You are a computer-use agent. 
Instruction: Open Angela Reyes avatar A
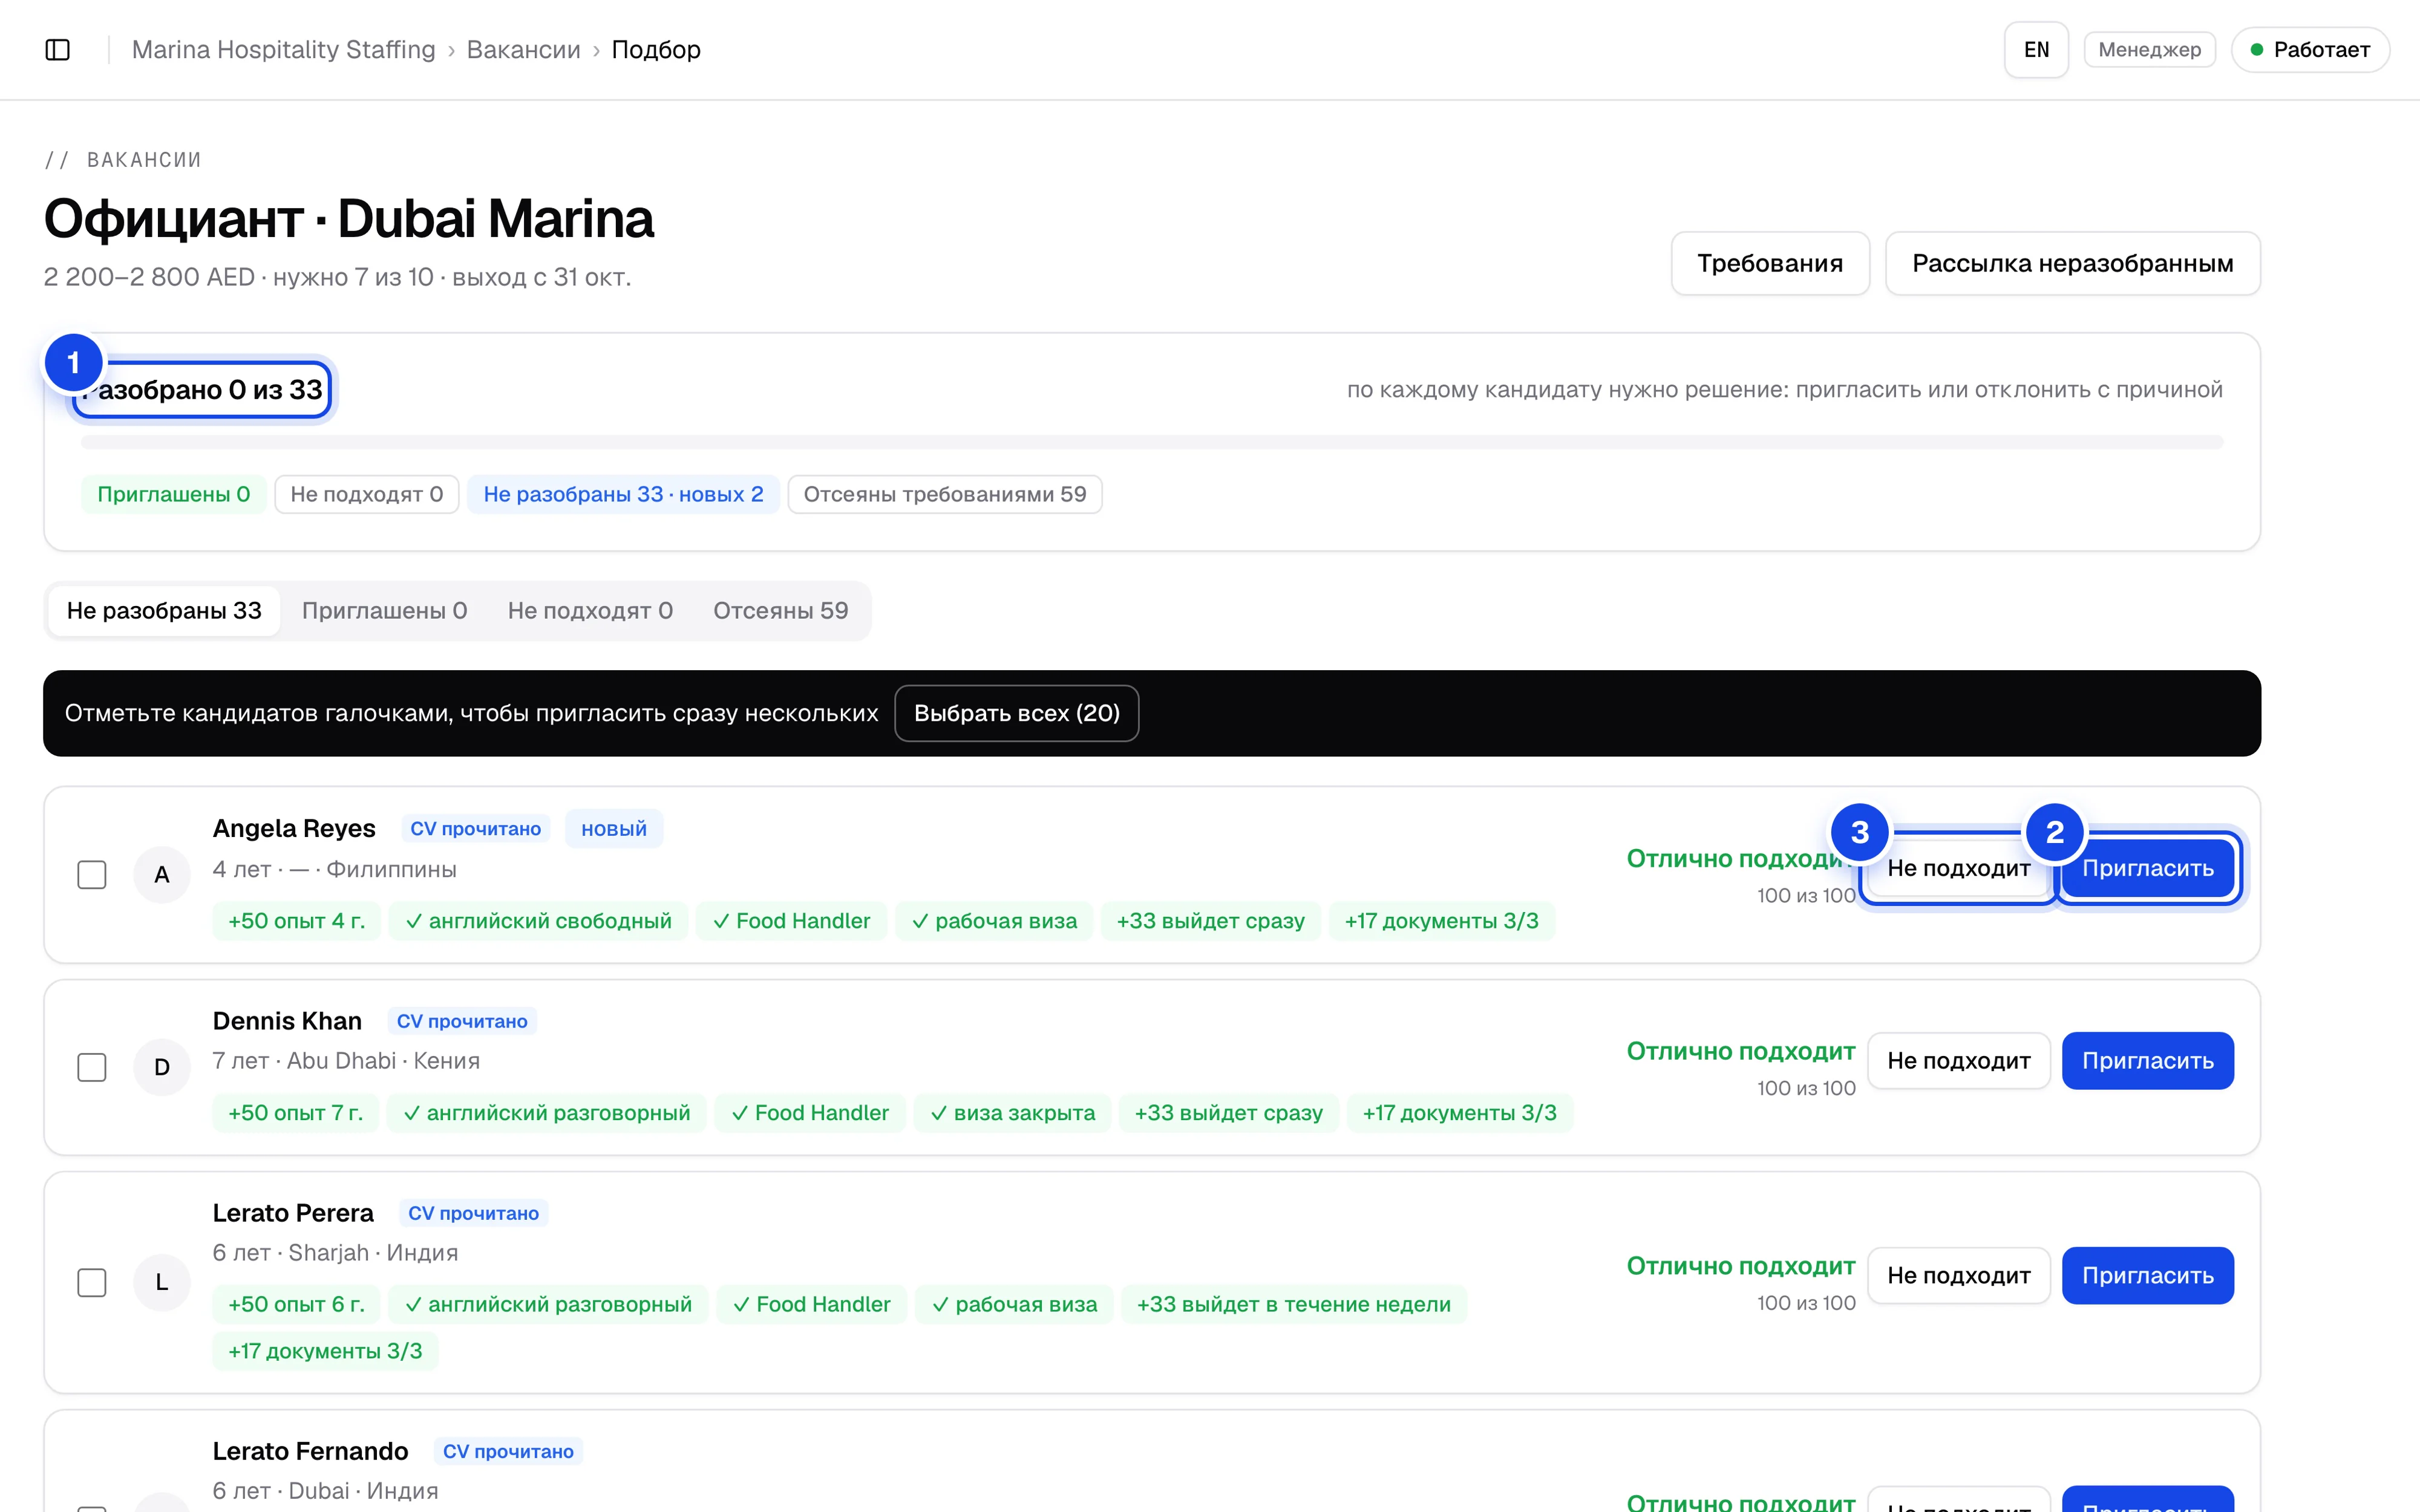point(162,875)
